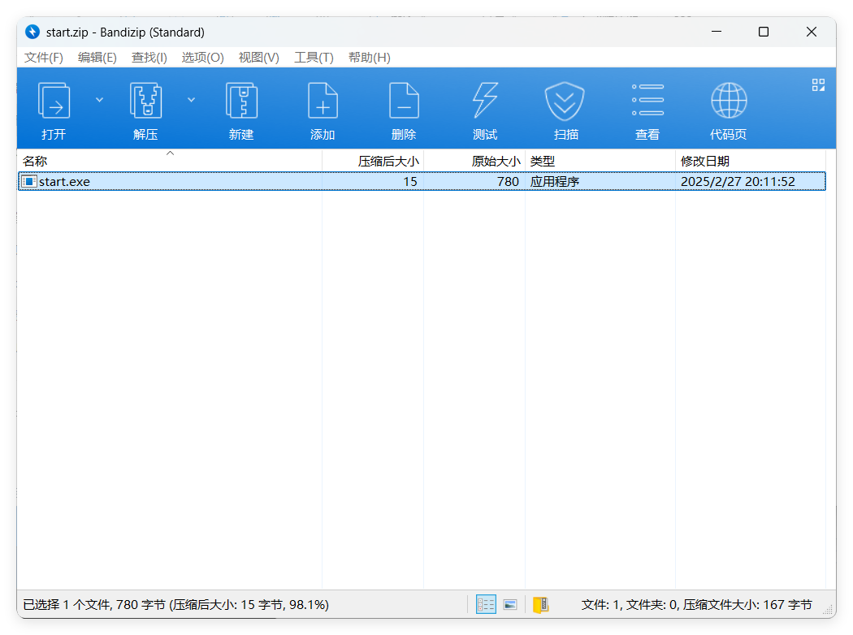Open the 帮助(H) menu

[370, 58]
